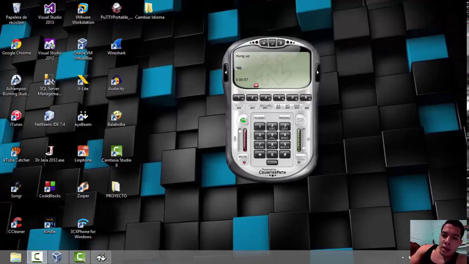Show hidden system tray icons
The height and width of the screenshot is (264, 469).
tap(403, 257)
